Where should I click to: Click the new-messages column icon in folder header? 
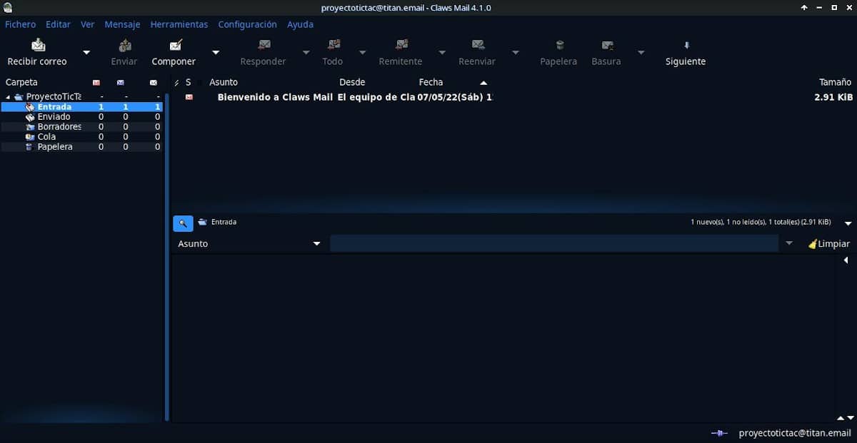point(96,83)
